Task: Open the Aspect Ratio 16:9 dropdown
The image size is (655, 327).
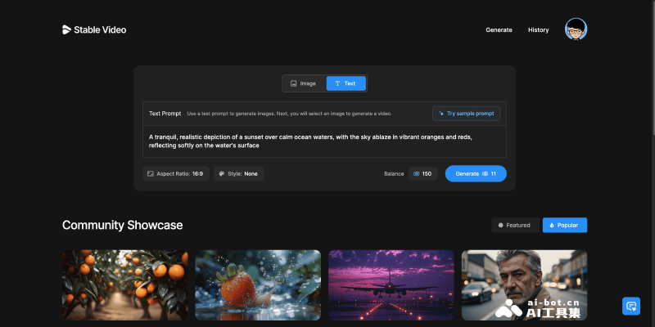Action: pyautogui.click(x=174, y=174)
